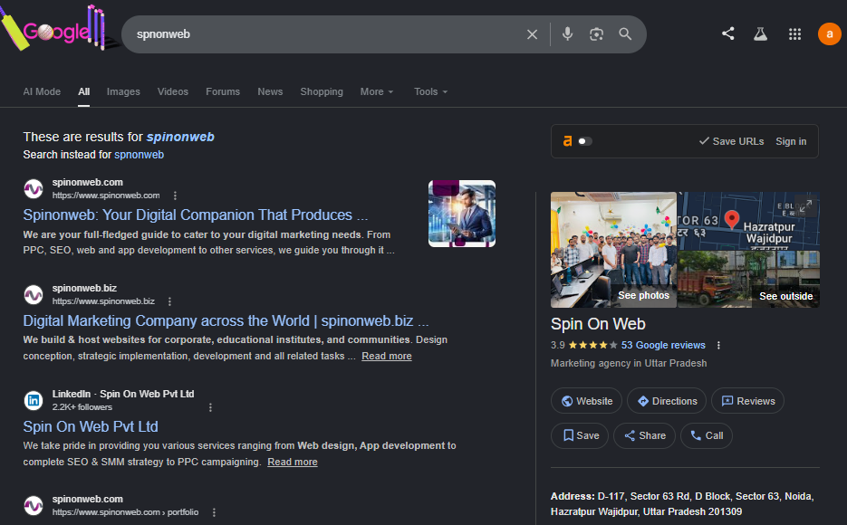Open options menu for the LinkedIn result
The width and height of the screenshot is (847, 525).
tap(211, 407)
